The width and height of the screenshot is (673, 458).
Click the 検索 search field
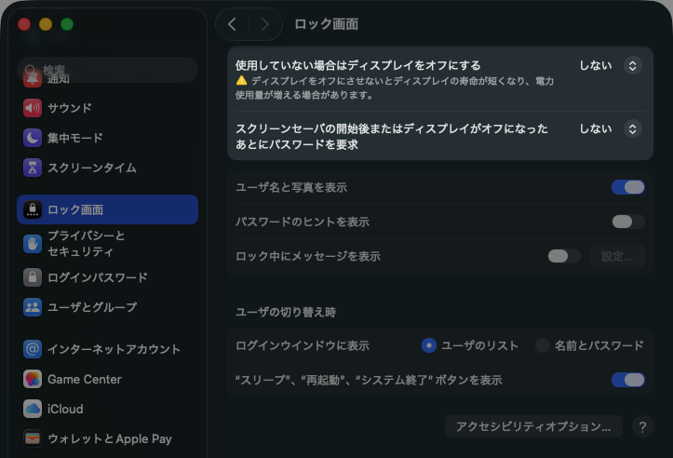pyautogui.click(x=107, y=70)
